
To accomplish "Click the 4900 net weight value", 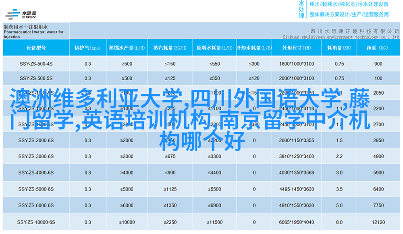I will 378,156.
